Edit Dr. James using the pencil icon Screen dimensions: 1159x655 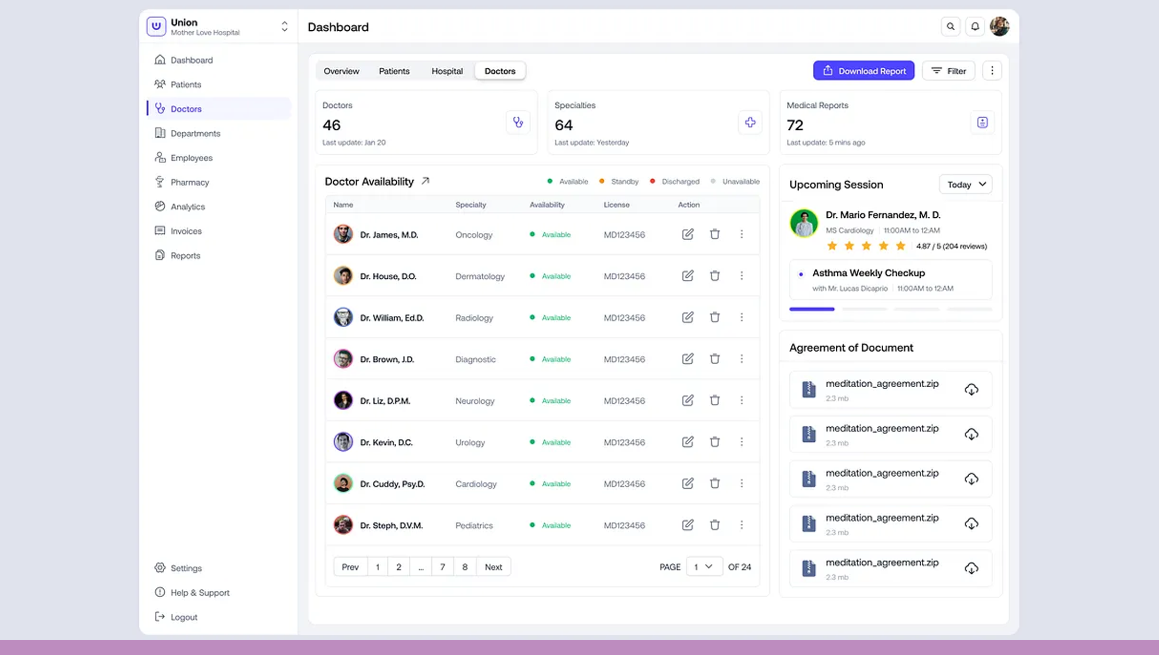tap(688, 234)
